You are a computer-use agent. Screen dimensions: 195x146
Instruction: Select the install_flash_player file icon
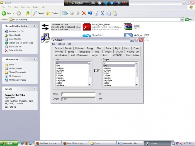tap(87, 27)
